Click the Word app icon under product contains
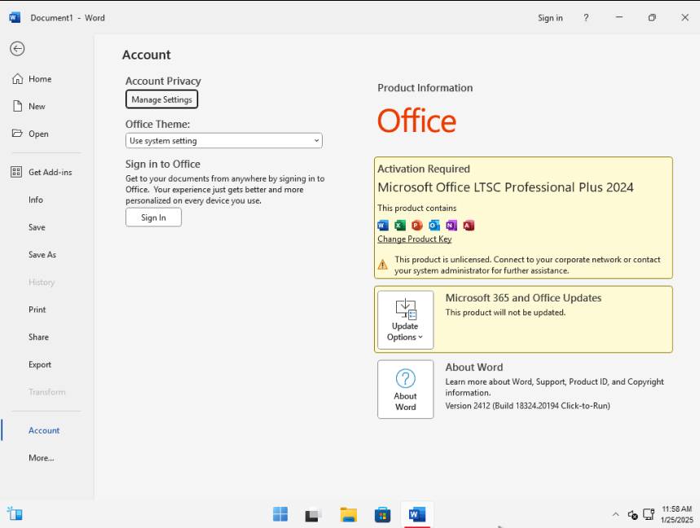 [x=383, y=226]
